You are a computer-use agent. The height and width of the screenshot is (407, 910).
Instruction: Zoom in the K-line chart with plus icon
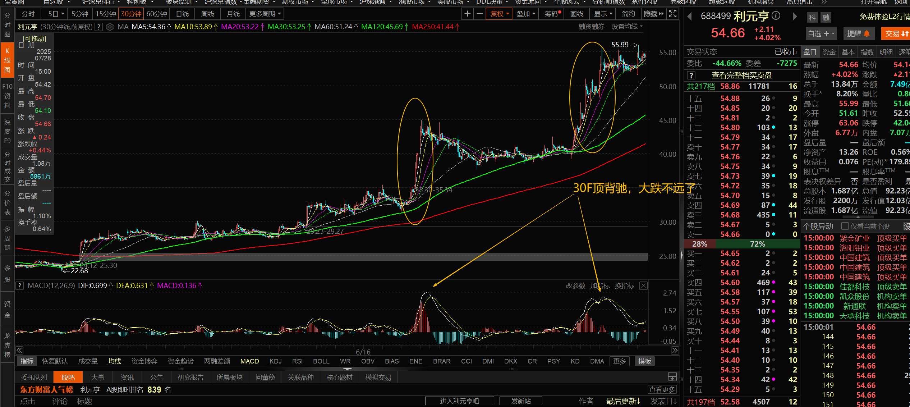pos(467,14)
